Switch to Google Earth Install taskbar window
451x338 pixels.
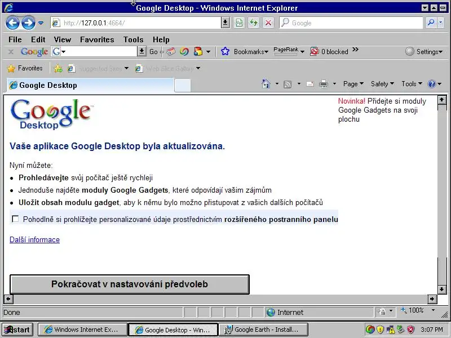263,330
